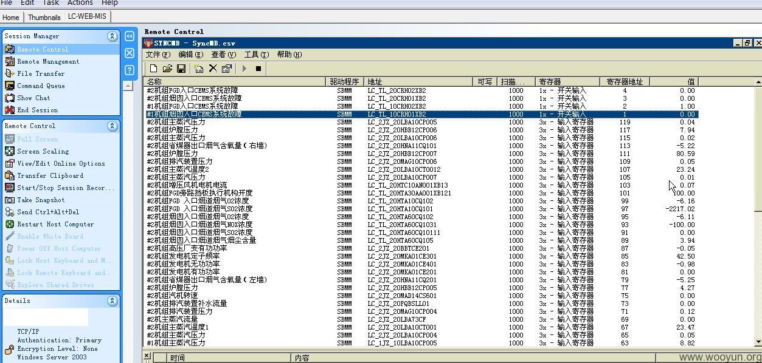Open the 文件(F) menu

pos(158,55)
